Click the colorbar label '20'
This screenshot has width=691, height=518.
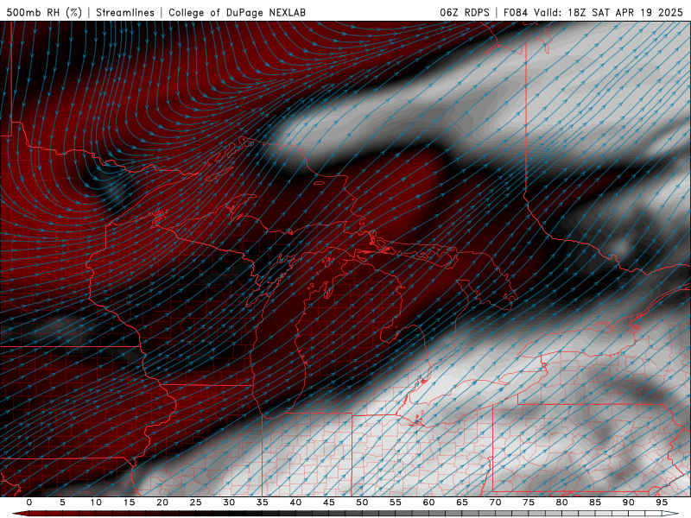click(x=162, y=502)
